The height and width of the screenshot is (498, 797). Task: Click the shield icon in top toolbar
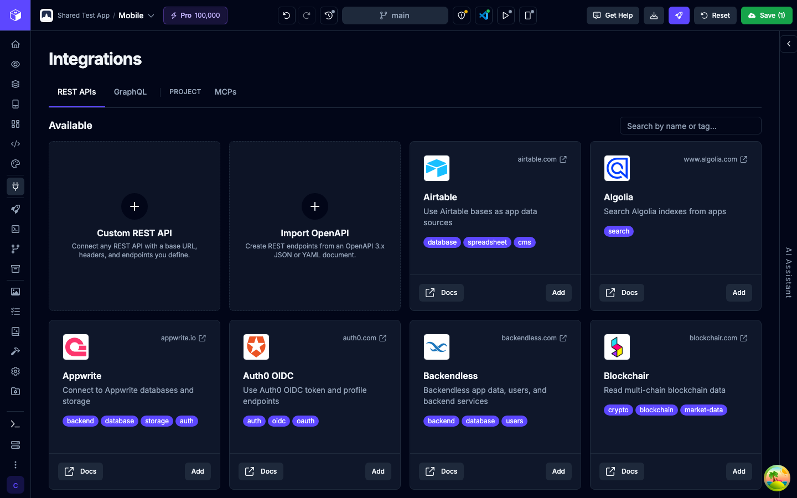click(x=462, y=15)
